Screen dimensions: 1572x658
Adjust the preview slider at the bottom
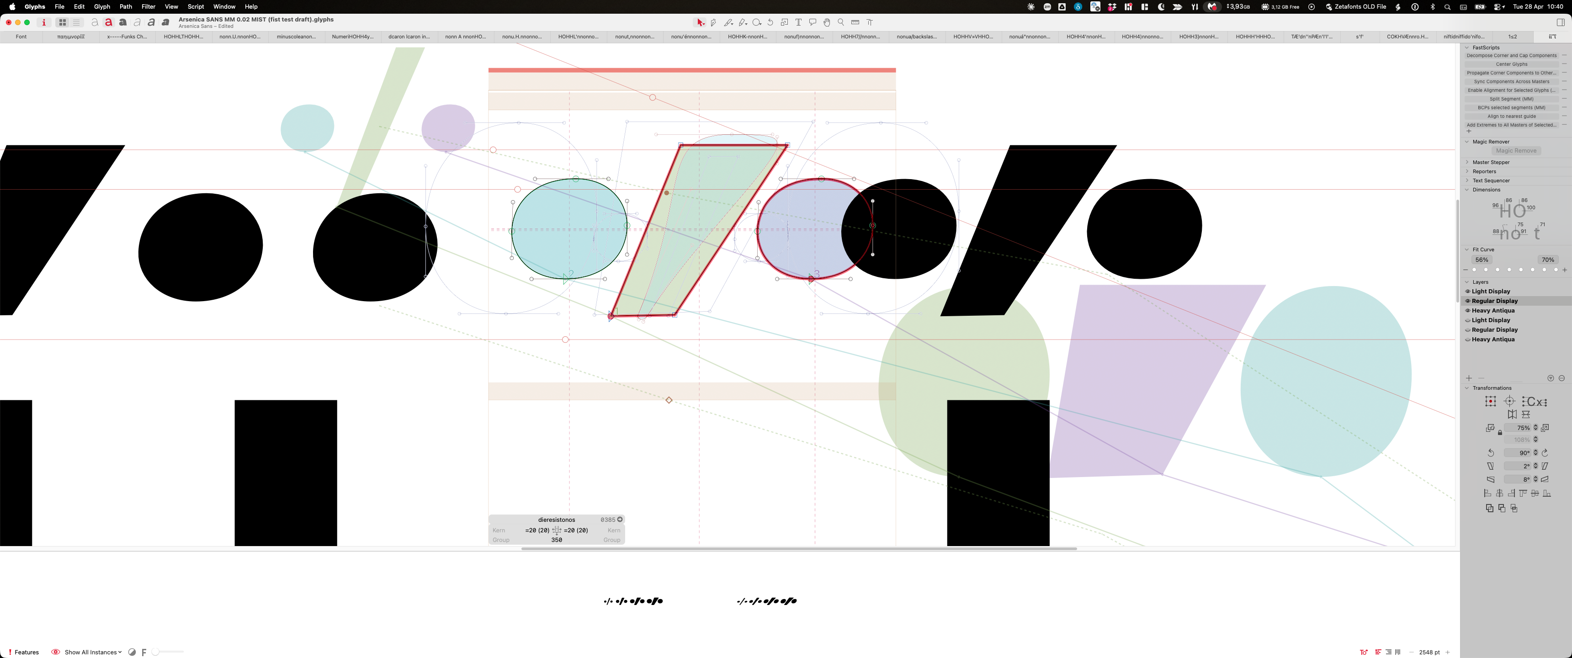168,652
